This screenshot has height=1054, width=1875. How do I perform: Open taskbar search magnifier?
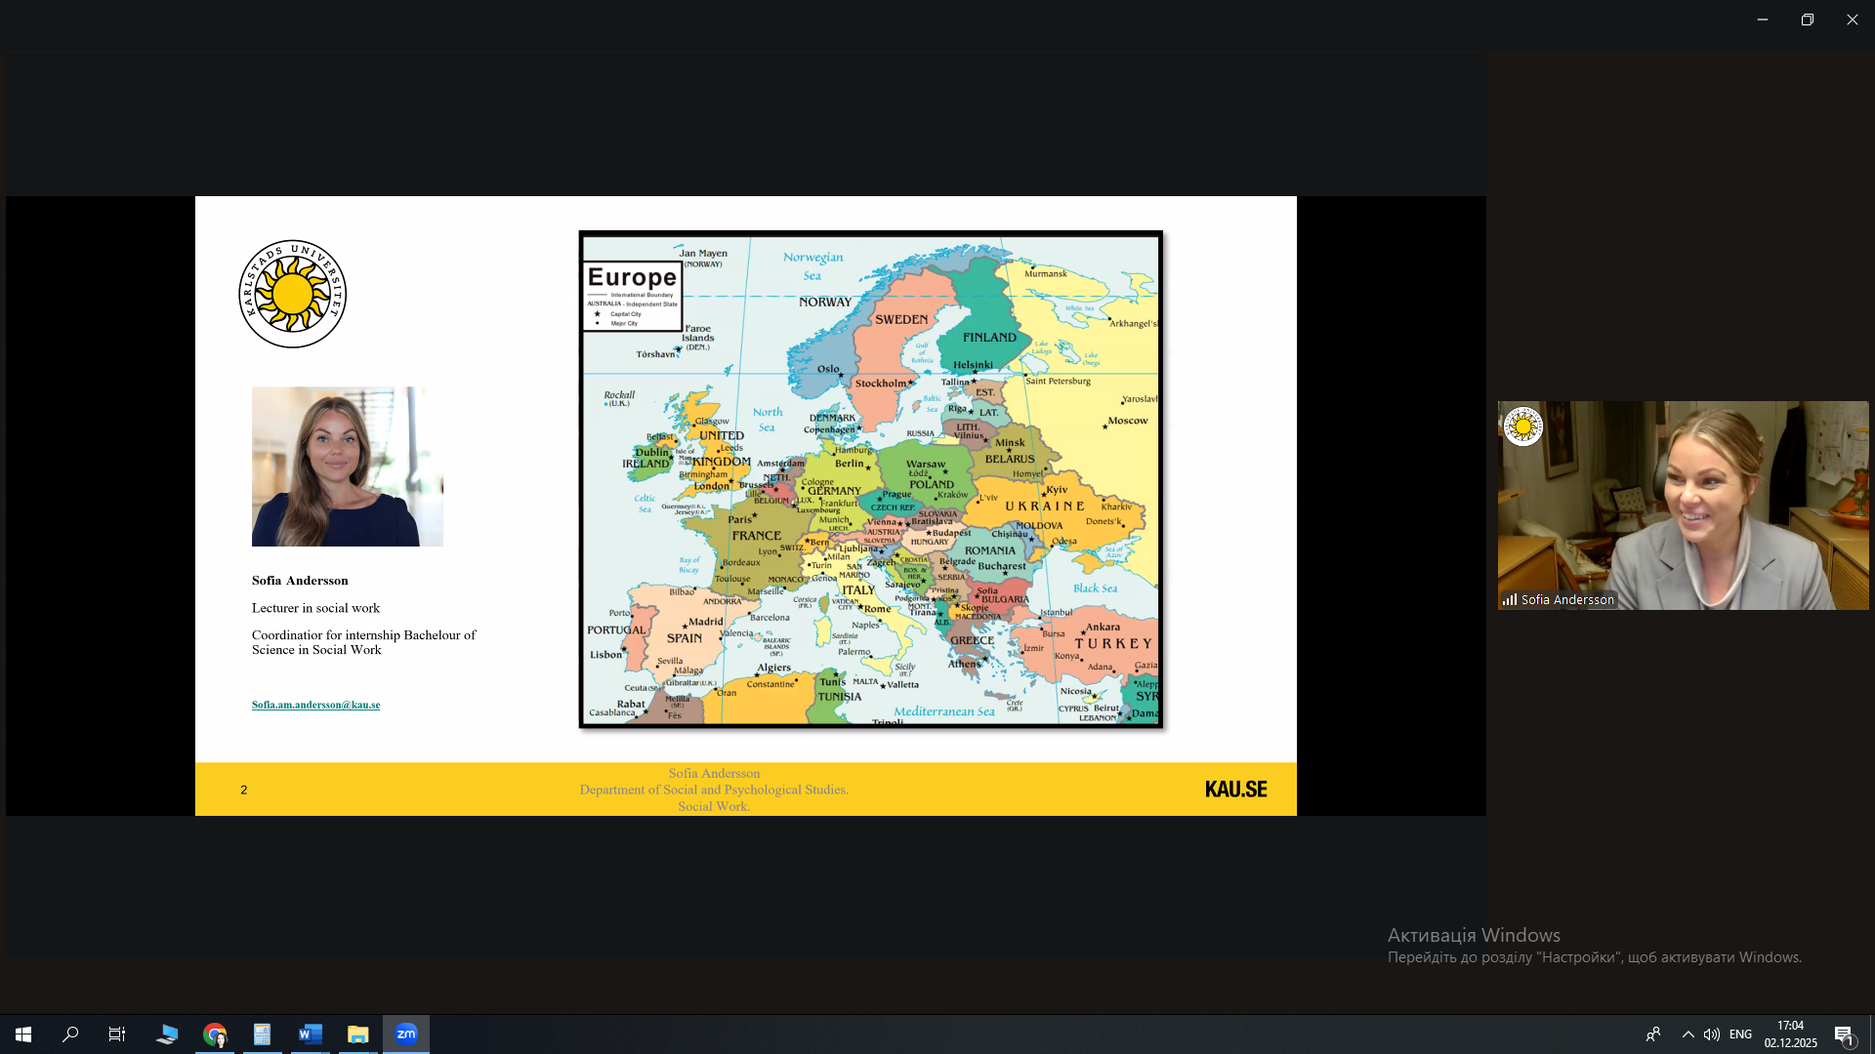[x=70, y=1034]
